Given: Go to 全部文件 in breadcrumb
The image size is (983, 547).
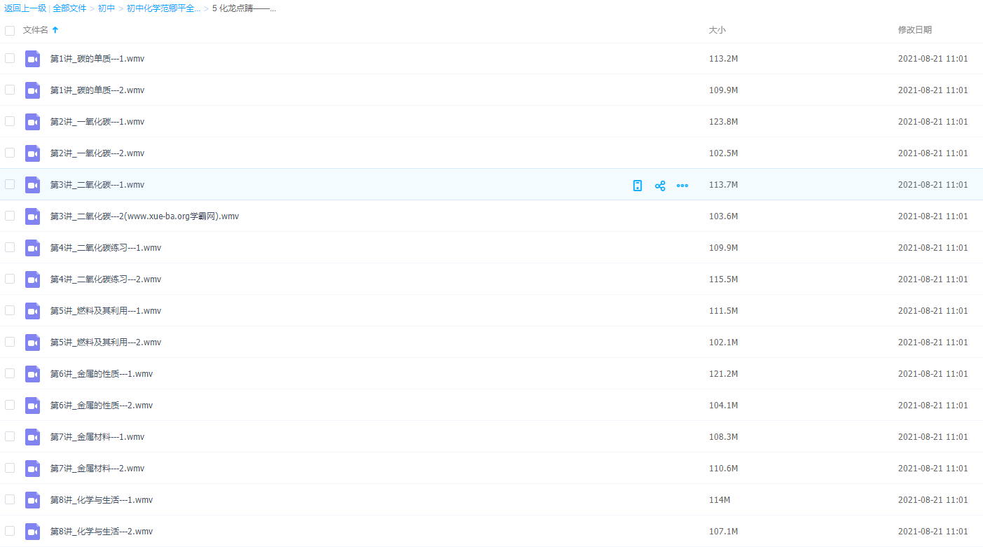Looking at the screenshot, I should pyautogui.click(x=69, y=8).
